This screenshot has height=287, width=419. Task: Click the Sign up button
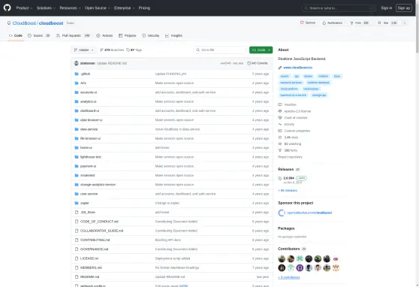coord(404,8)
